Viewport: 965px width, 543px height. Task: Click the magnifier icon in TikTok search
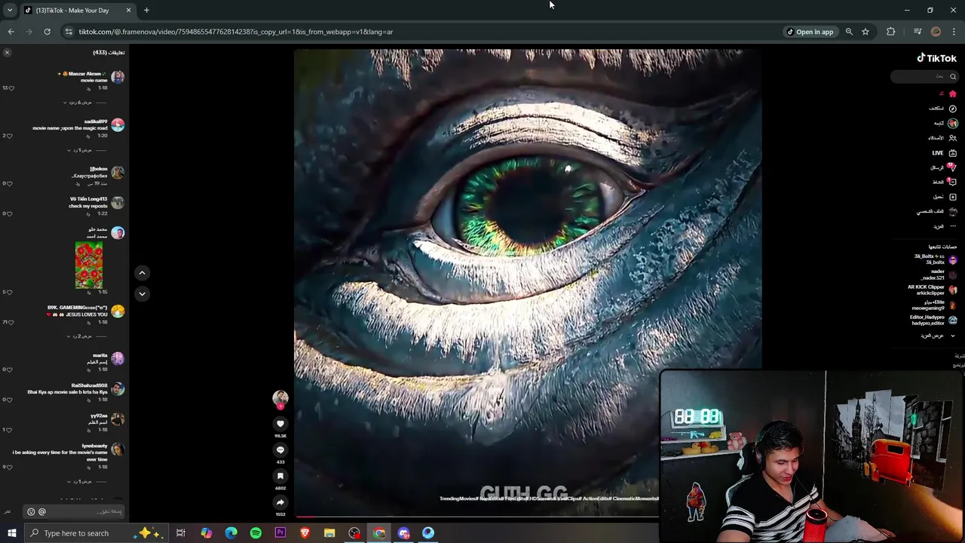pyautogui.click(x=952, y=76)
